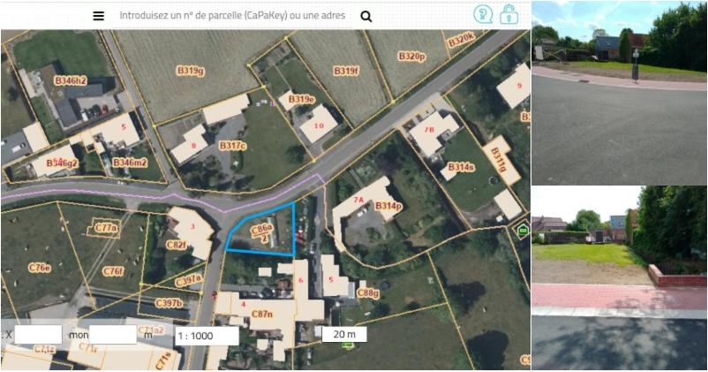This screenshot has height=372, width=708.
Task: Open the 1 : 1000 scale selector
Action: pyautogui.click(x=207, y=336)
